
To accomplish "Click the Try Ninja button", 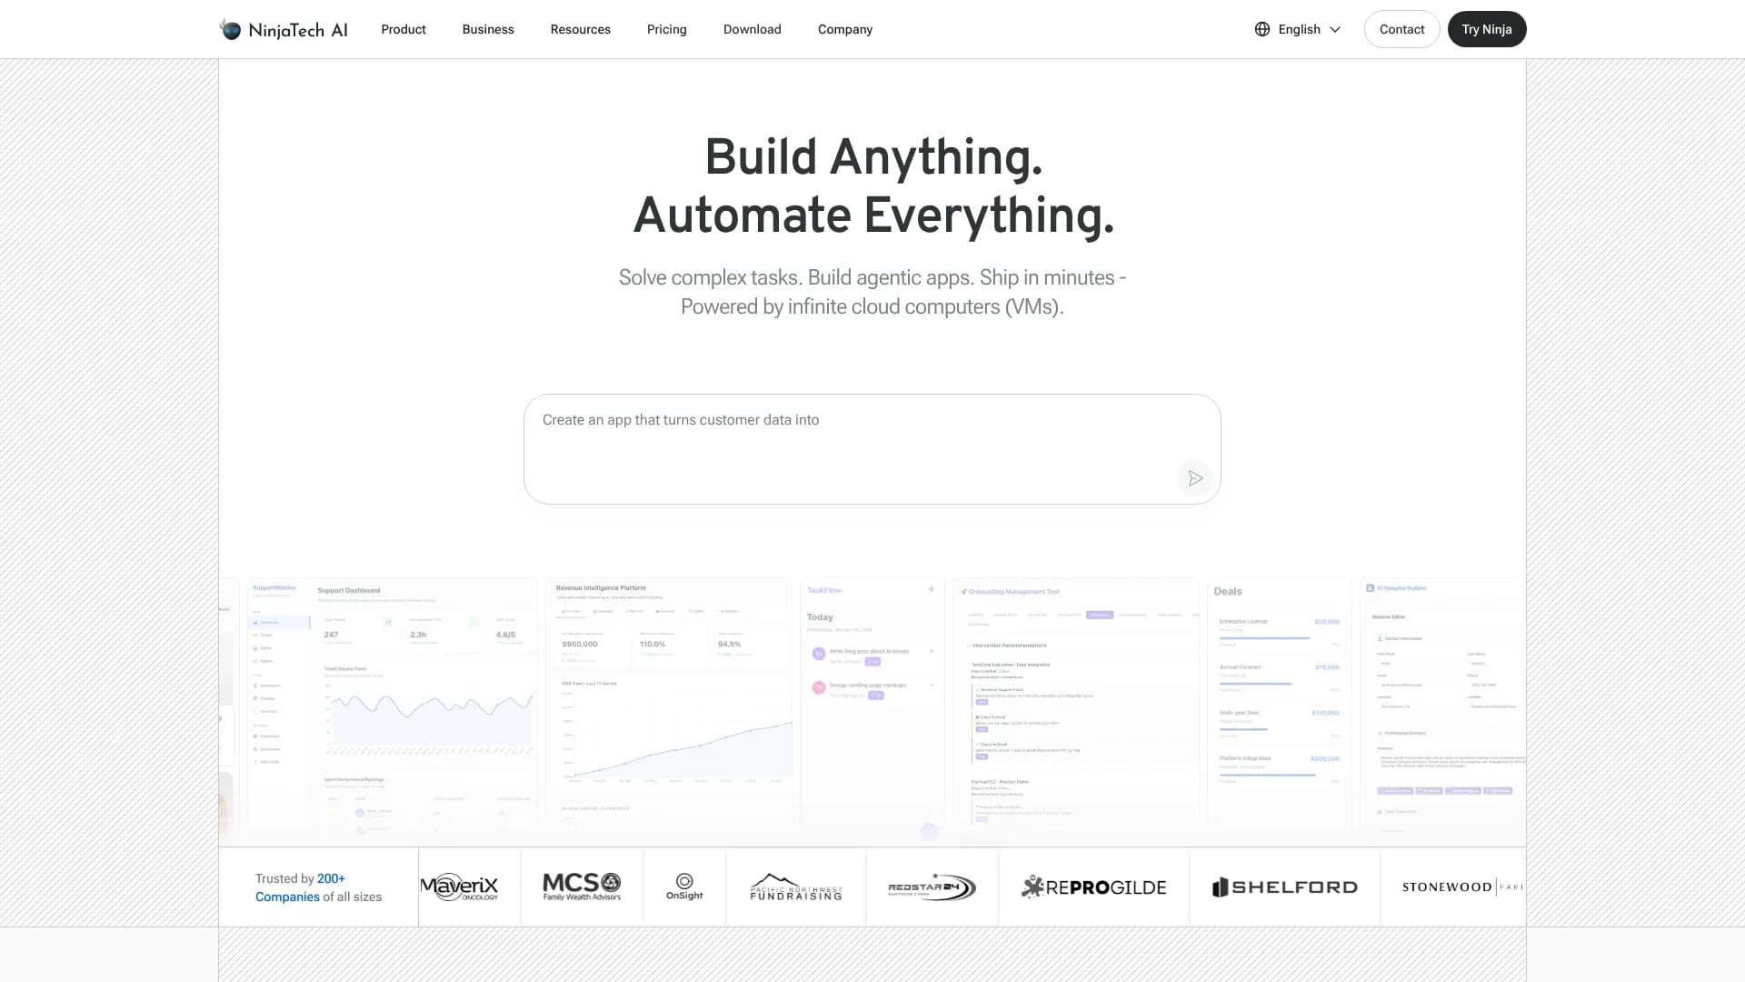I will pos(1486,29).
